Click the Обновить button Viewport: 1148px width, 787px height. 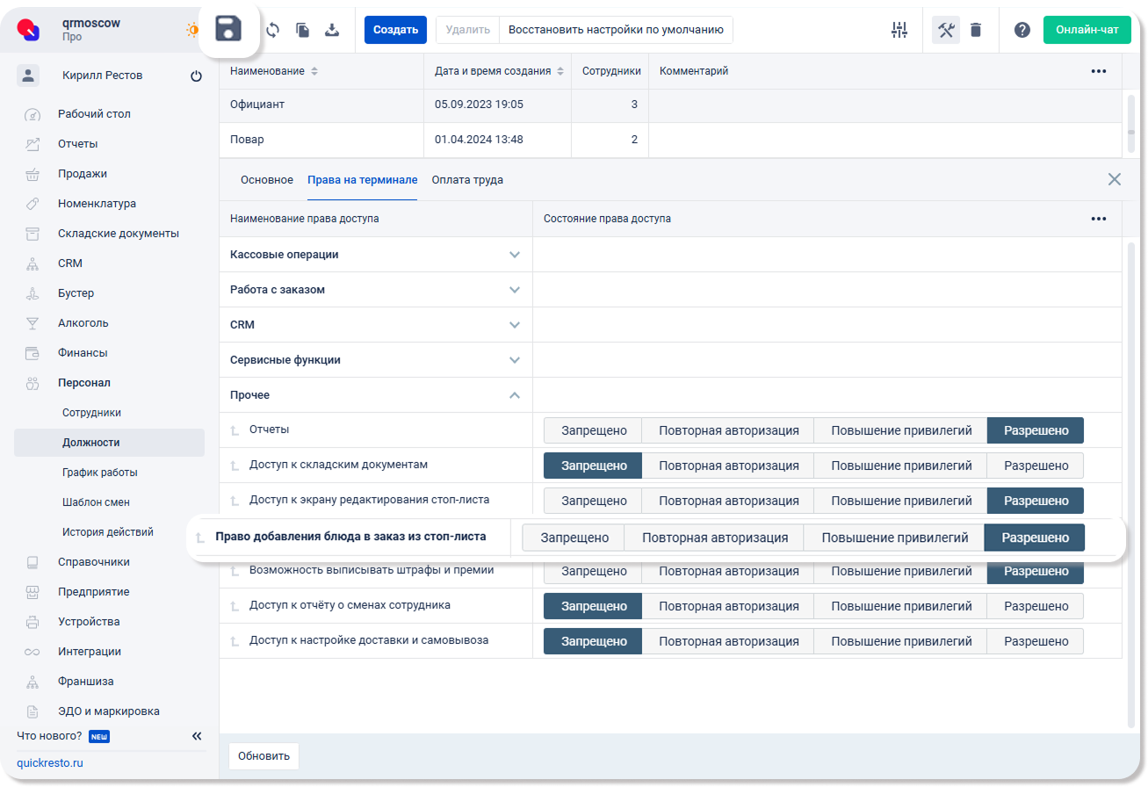(264, 756)
